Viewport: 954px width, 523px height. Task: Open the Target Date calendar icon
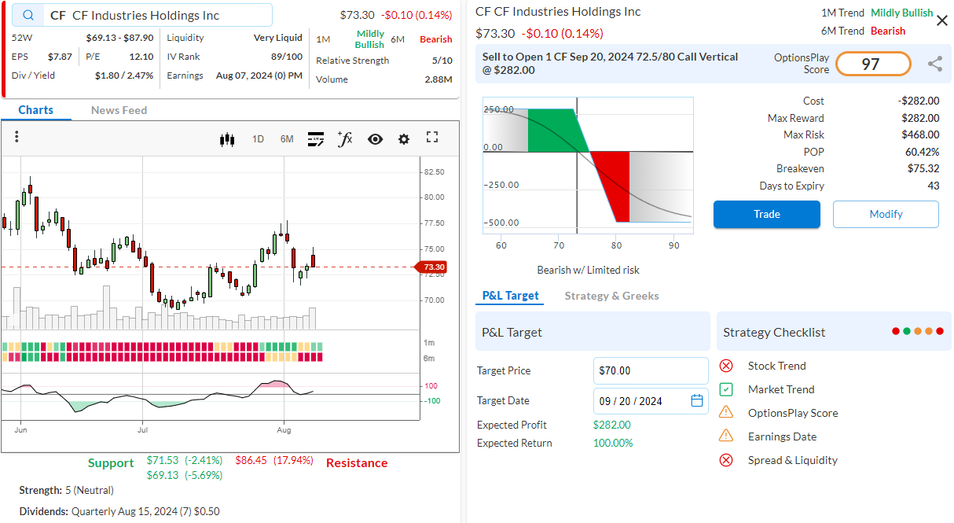pos(697,400)
